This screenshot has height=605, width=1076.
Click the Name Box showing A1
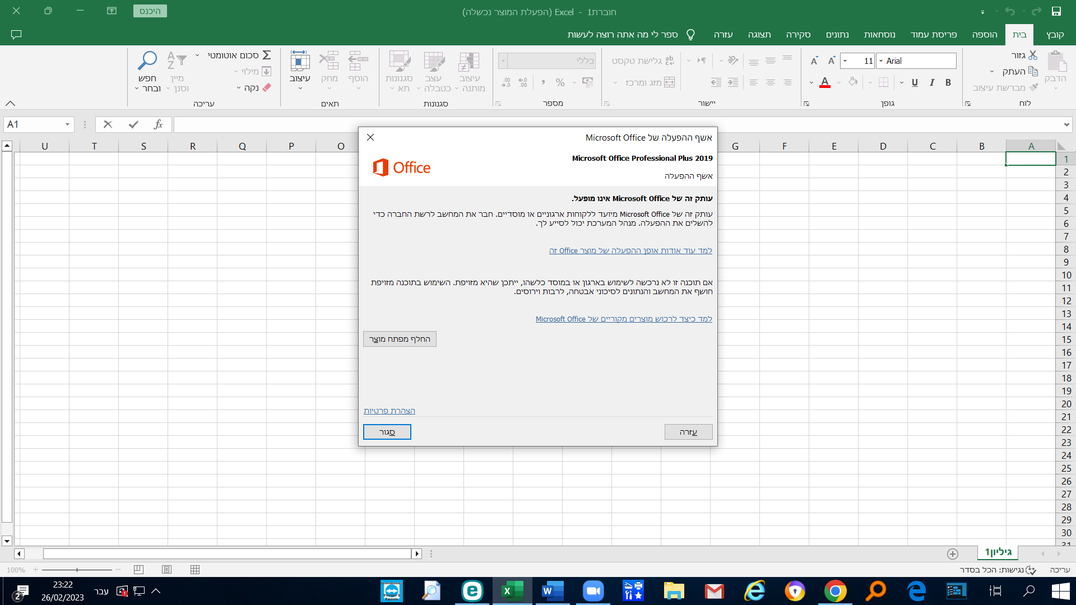(x=38, y=124)
